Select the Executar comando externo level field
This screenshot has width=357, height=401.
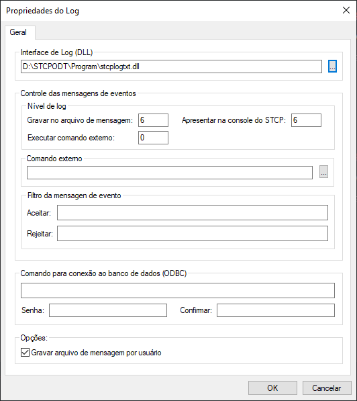[x=153, y=138]
